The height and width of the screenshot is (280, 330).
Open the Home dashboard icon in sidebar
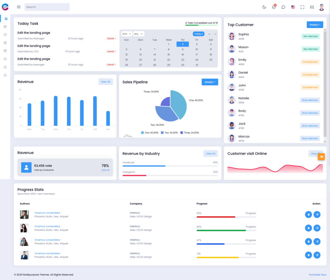click(x=6, y=18)
